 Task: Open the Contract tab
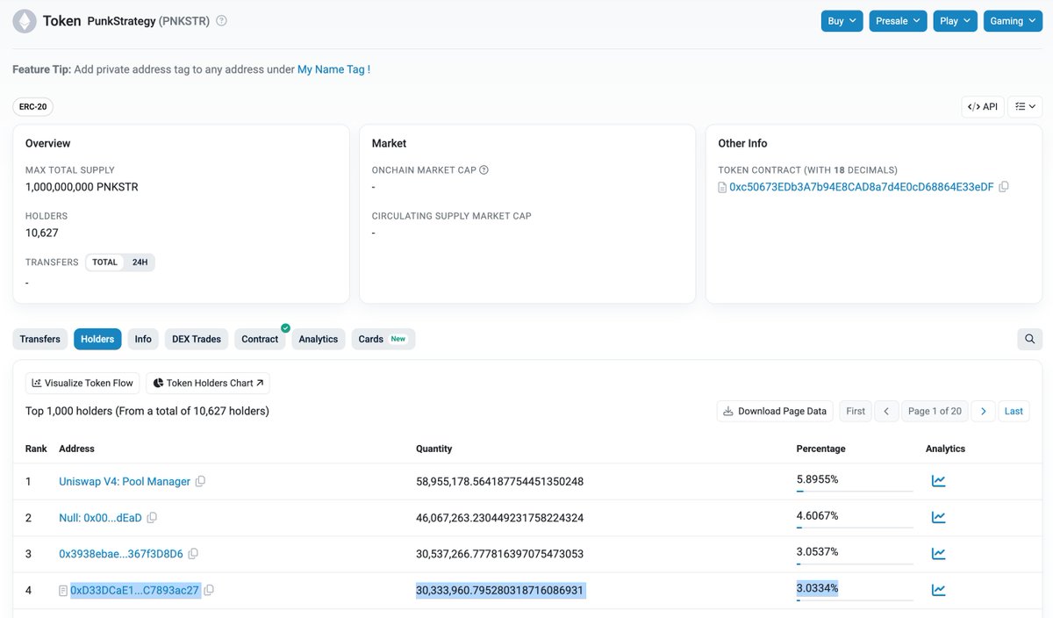pyautogui.click(x=260, y=339)
